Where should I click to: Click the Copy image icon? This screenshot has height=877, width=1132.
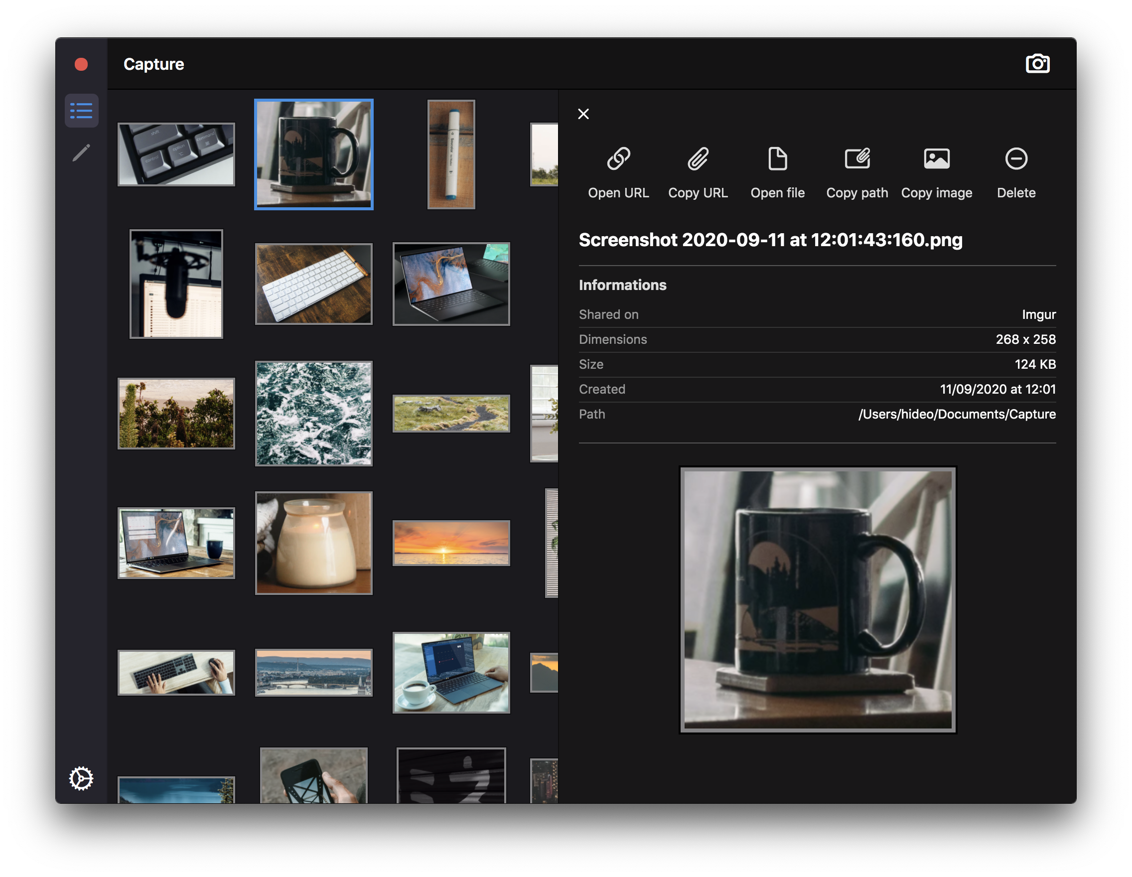[937, 159]
